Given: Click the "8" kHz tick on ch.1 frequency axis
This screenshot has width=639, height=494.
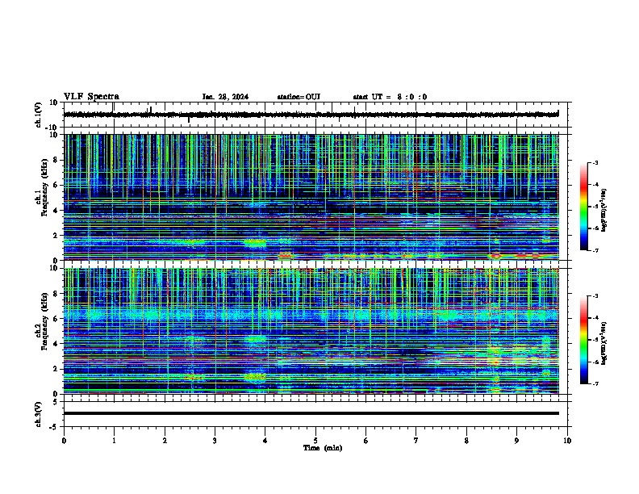Looking at the screenshot, I should point(56,160).
